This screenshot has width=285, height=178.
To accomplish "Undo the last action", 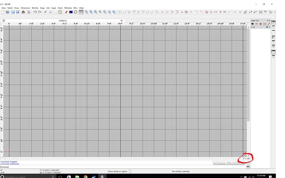I will click(x=35, y=12).
